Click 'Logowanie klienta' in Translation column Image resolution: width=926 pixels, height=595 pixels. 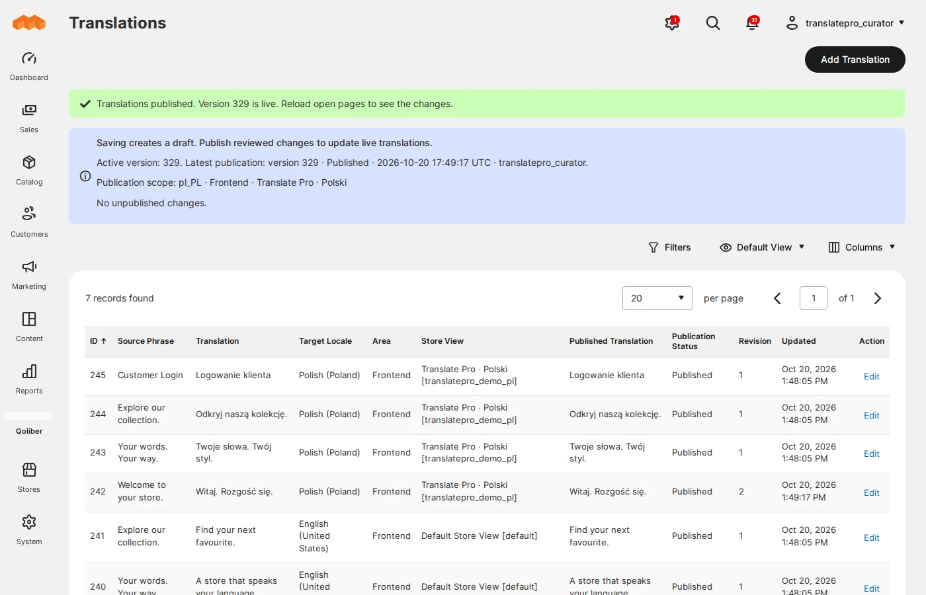tap(233, 375)
